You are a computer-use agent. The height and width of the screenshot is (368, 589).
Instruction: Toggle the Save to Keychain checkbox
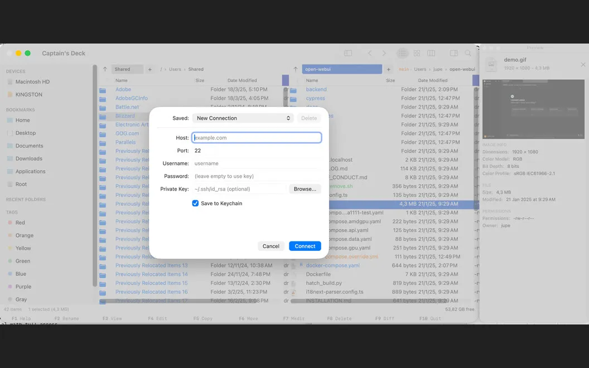click(195, 203)
